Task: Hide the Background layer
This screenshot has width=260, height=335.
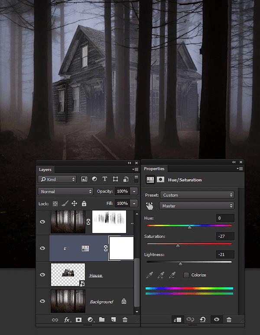Action: pyautogui.click(x=42, y=301)
